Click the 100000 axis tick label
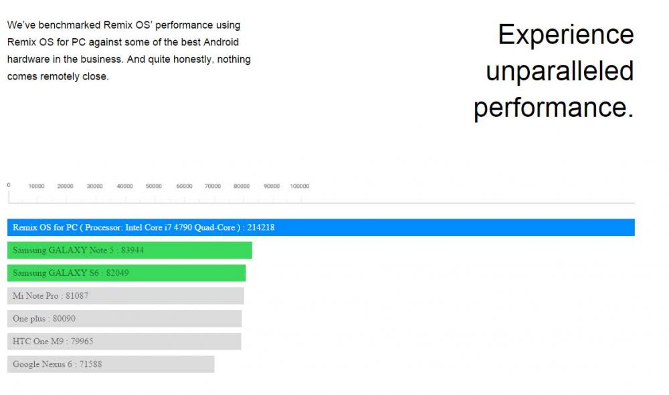The height and width of the screenshot is (395, 669). [300, 186]
